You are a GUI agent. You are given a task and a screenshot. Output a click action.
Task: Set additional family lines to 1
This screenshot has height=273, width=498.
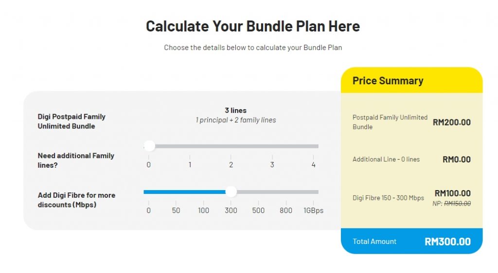(190, 146)
